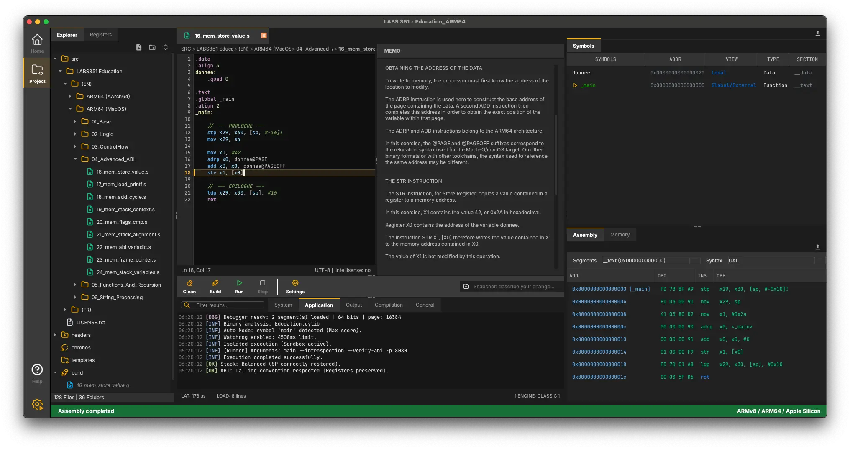Open the 18_mem_add_cycle.s file
850x449 pixels.
(x=121, y=197)
